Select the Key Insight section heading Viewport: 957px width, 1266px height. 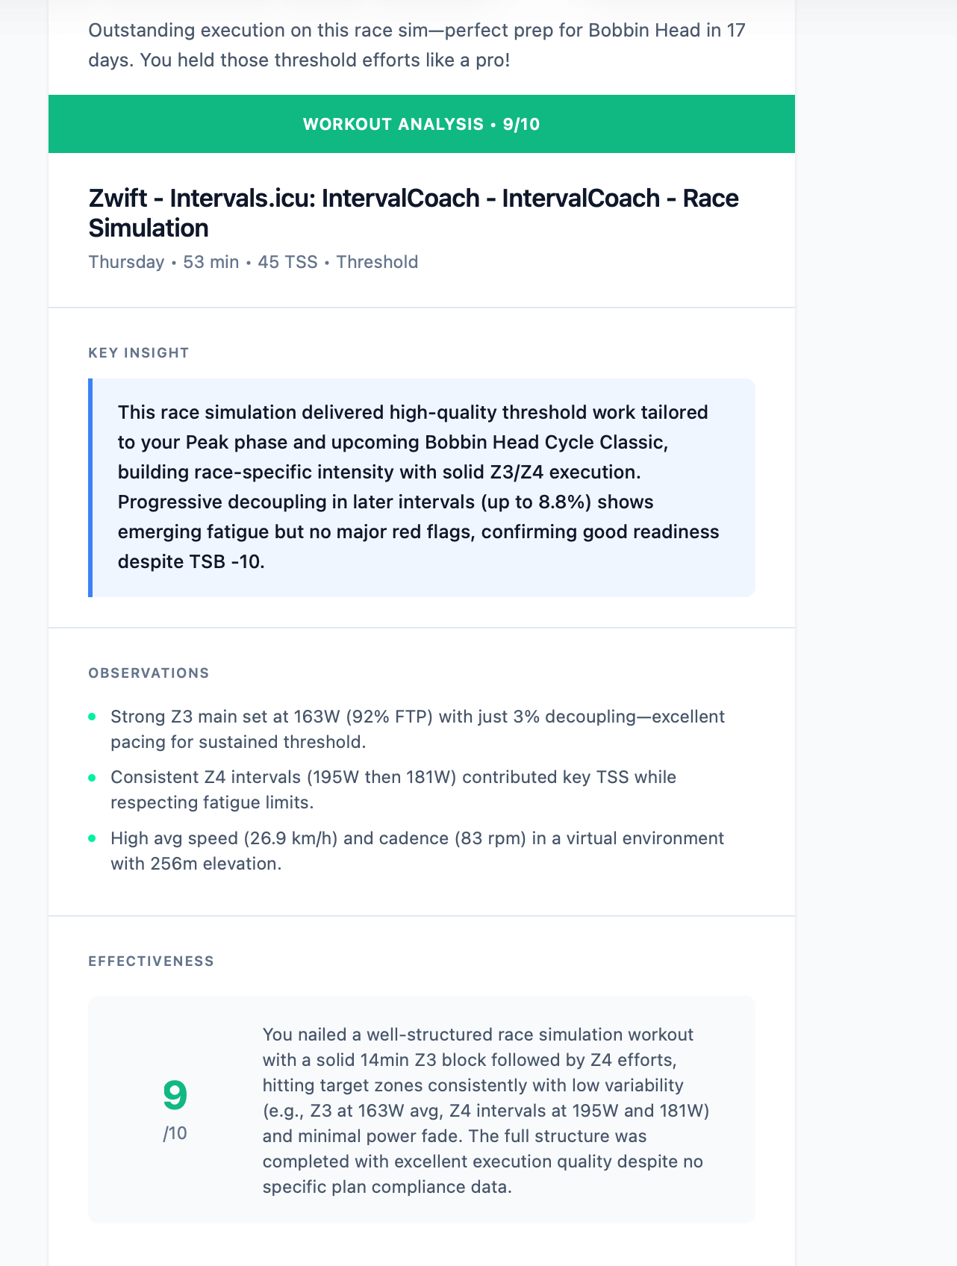pyautogui.click(x=139, y=353)
